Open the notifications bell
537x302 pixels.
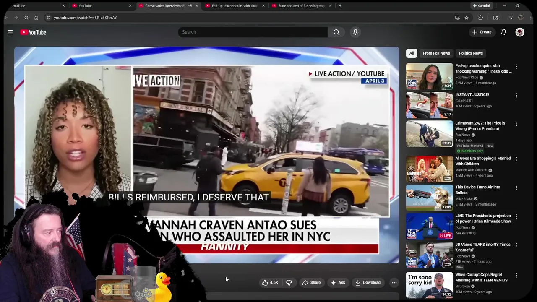coord(503,32)
